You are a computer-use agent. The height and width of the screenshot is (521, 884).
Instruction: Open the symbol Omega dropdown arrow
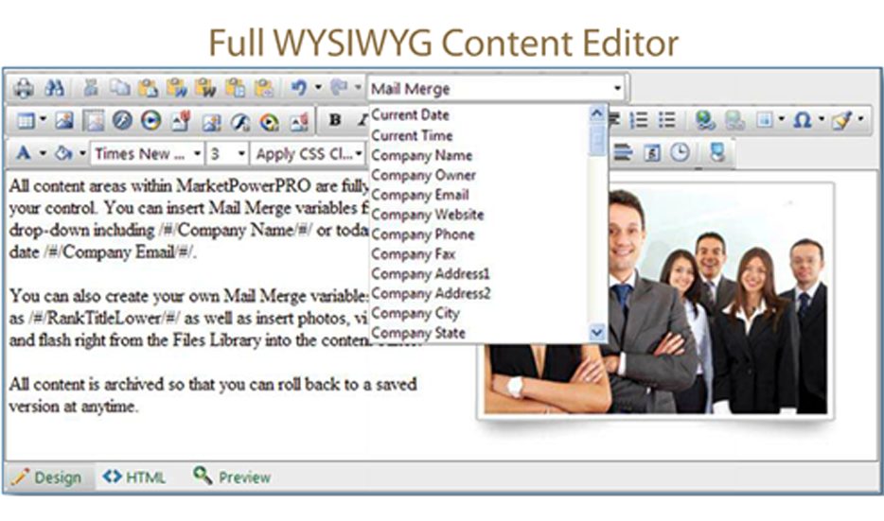pyautogui.click(x=822, y=119)
